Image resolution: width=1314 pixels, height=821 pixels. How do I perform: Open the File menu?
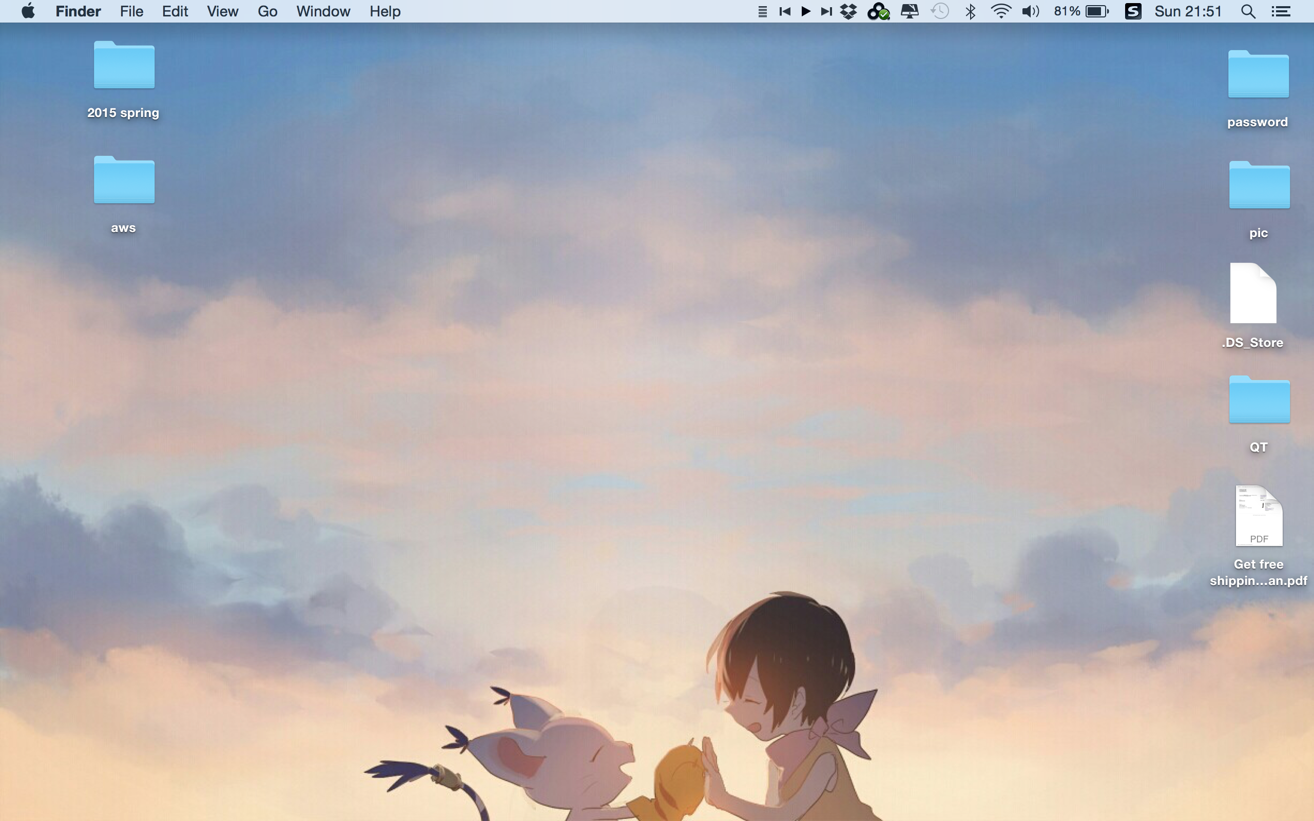point(131,11)
